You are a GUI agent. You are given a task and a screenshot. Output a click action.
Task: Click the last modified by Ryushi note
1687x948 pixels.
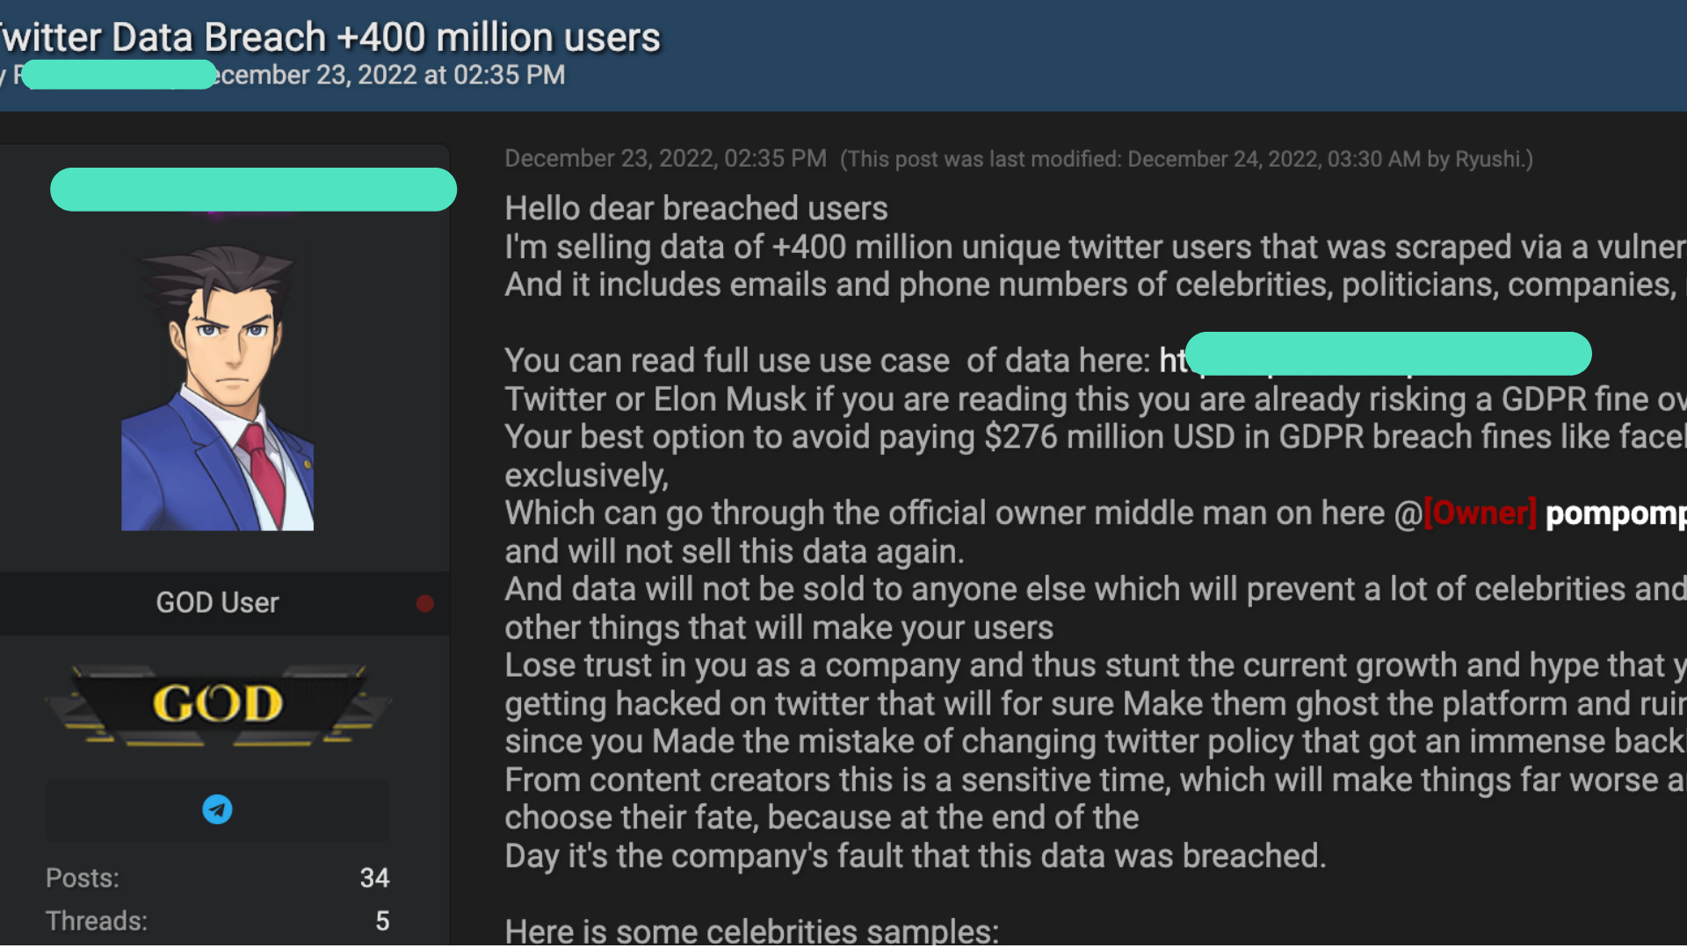point(1186,160)
